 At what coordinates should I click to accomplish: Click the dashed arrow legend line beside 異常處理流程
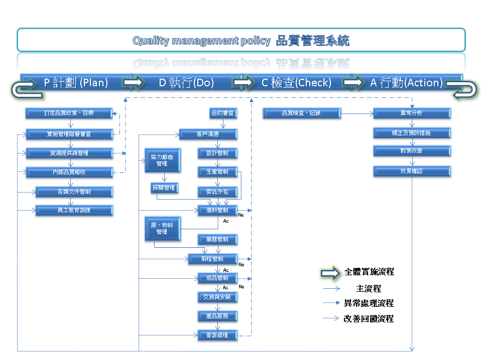click(x=331, y=303)
